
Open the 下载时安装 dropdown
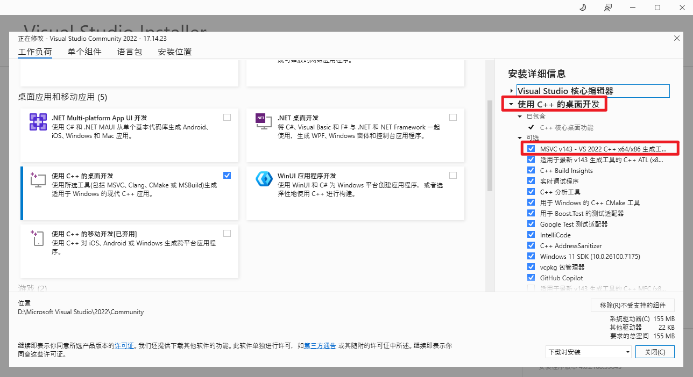(x=588, y=352)
